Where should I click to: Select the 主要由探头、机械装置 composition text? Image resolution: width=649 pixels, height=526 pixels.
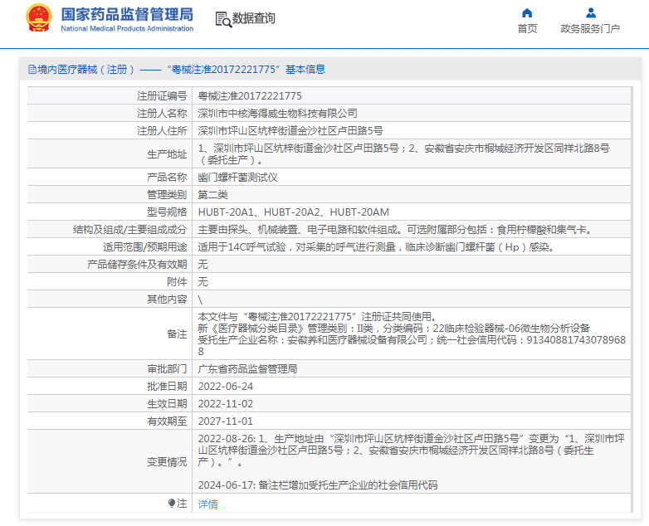395,229
